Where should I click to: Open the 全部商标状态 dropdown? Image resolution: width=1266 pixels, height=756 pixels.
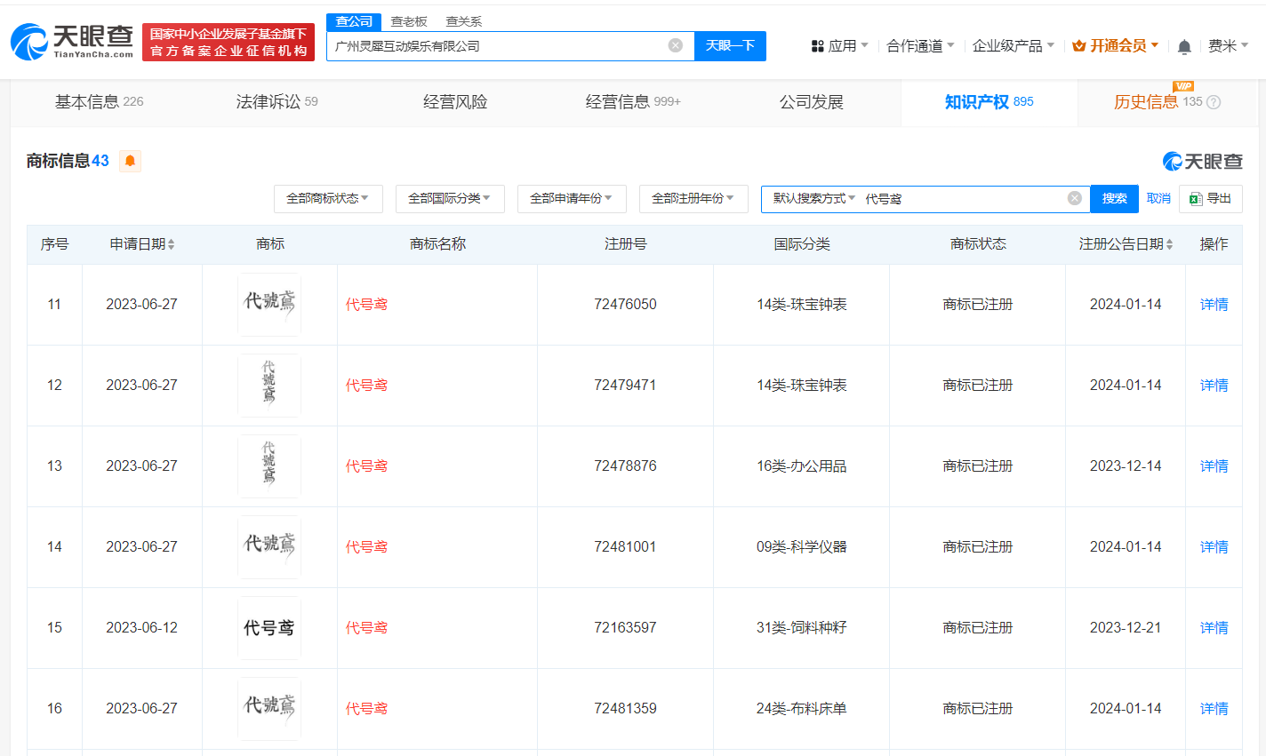point(328,199)
